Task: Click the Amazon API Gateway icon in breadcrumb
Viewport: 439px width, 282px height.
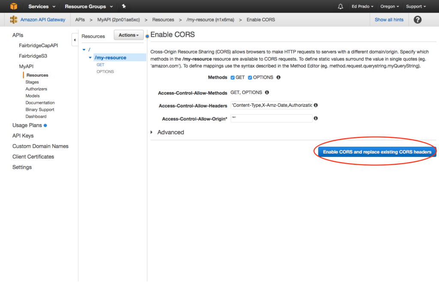Action: (13, 20)
